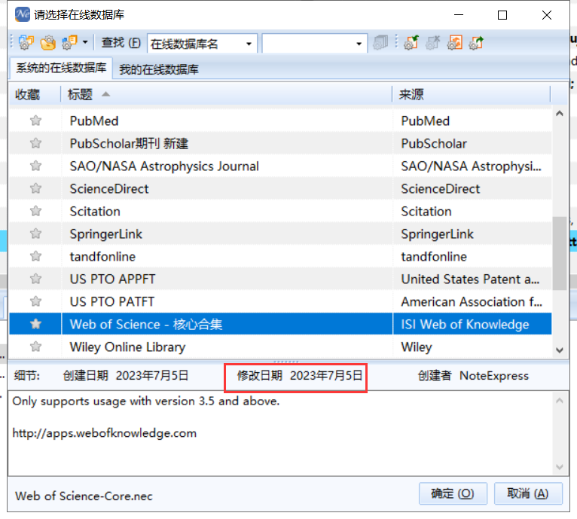Click the gear icon with gray X
This screenshot has height=519, width=577.
(x=432, y=43)
